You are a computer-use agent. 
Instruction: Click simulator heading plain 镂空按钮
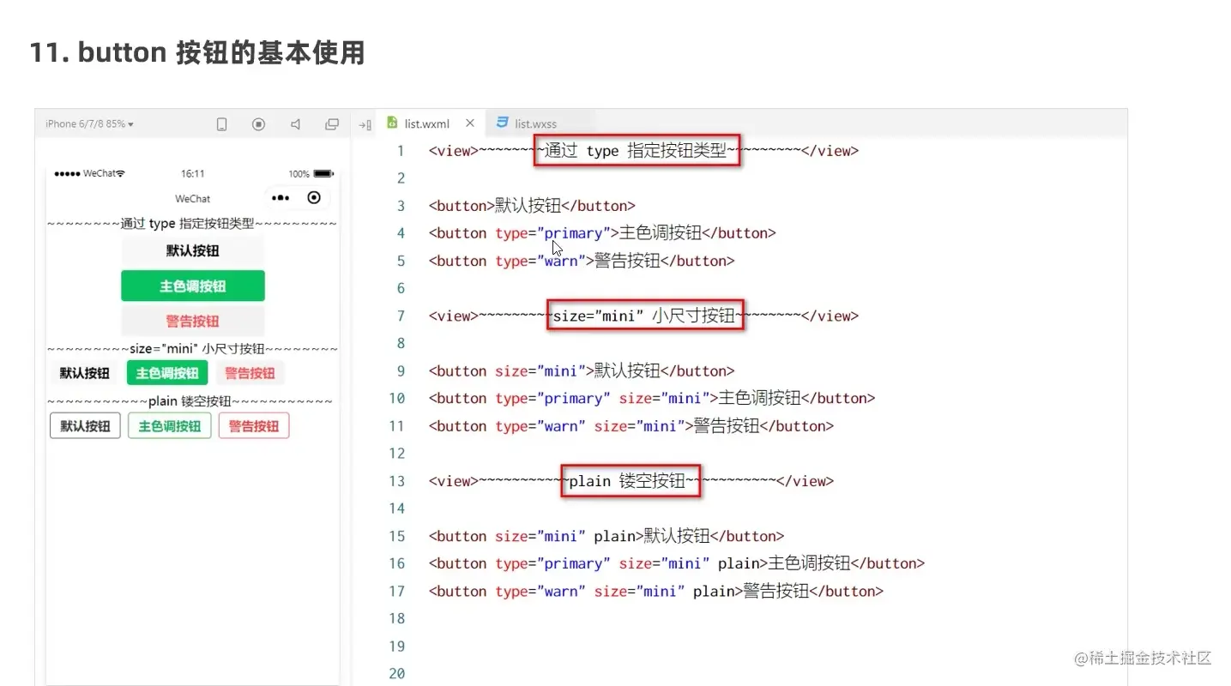click(x=190, y=401)
